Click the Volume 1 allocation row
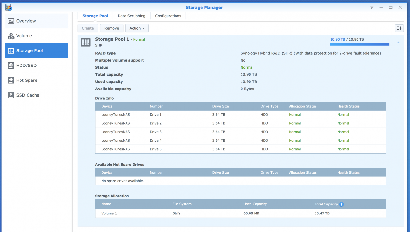Viewport: 410px width, 232px height. [x=240, y=213]
